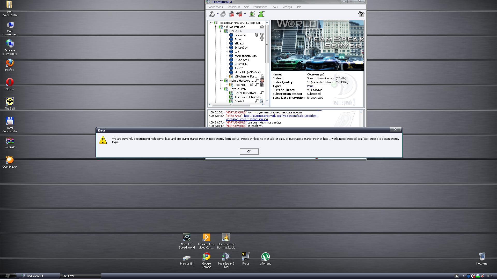The image size is (497, 279).
Task: Click the channel tree horizontal scrollbar
Action: [231, 105]
